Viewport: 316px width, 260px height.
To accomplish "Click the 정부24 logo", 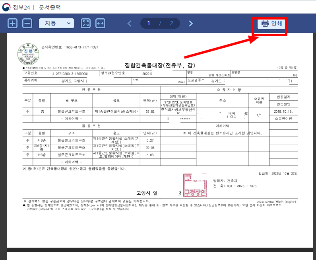I will tap(16, 7).
